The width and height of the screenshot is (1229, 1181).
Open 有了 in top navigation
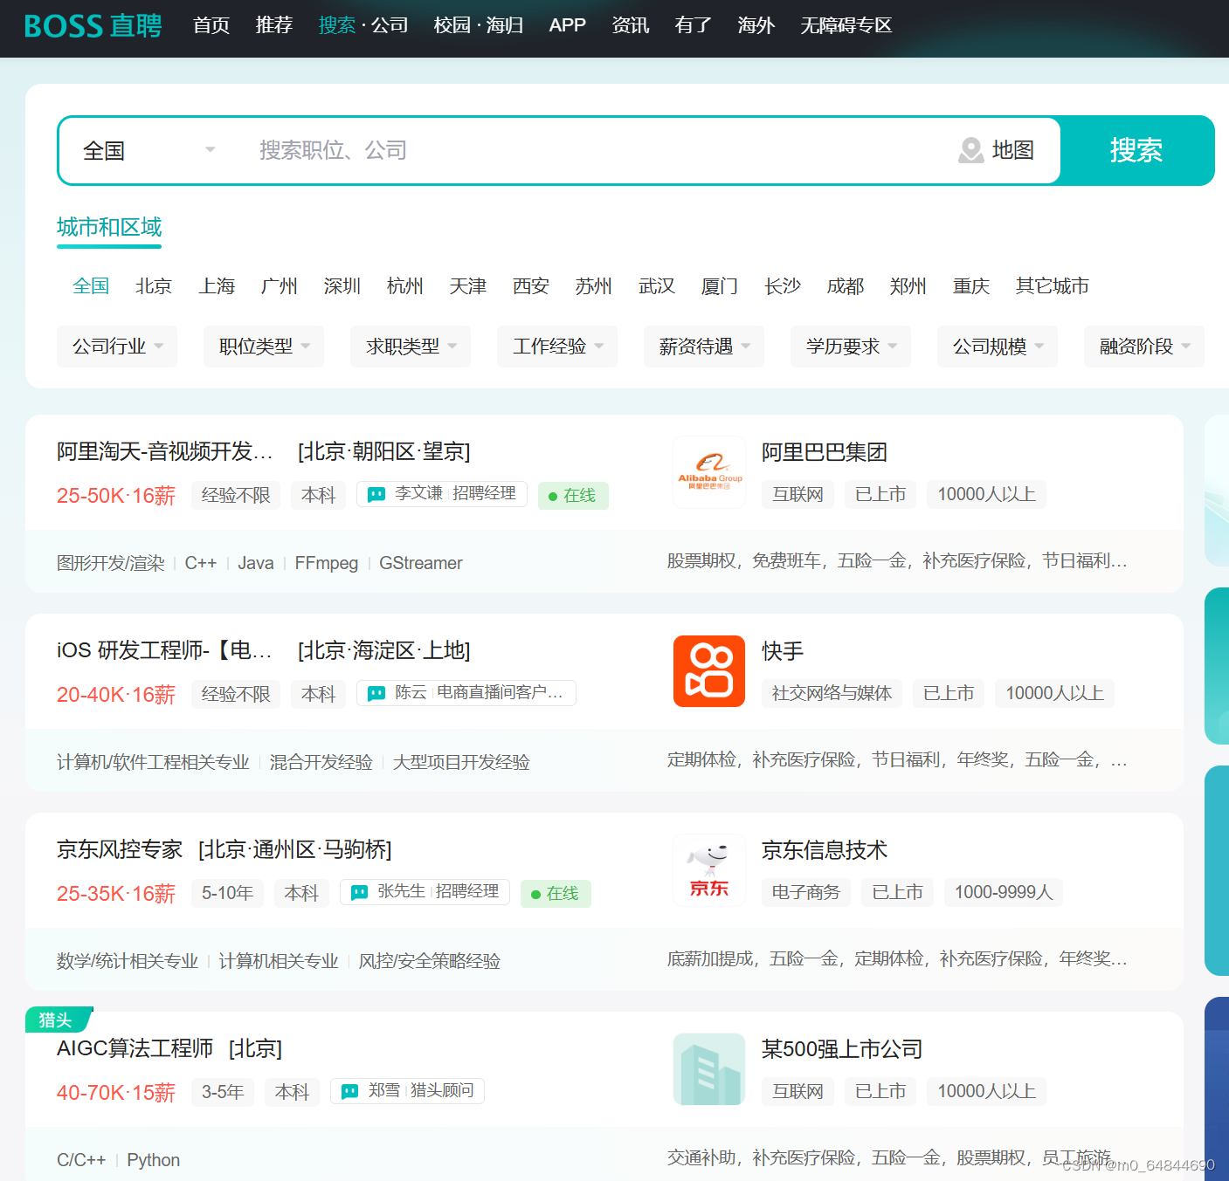694,25
